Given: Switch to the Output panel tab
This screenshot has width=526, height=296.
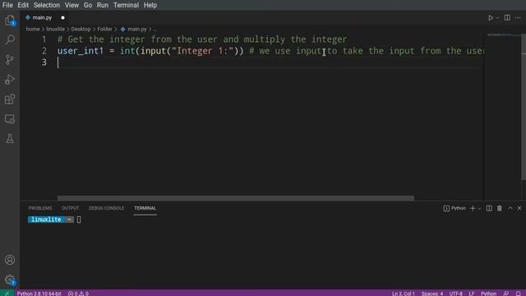Looking at the screenshot, I should (x=70, y=208).
